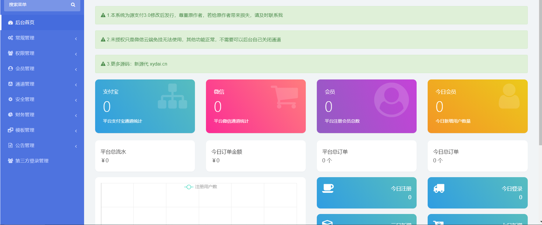This screenshot has height=225, width=542.
Task: Click the pie chart icon beside 财务管理
Action: 10,115
